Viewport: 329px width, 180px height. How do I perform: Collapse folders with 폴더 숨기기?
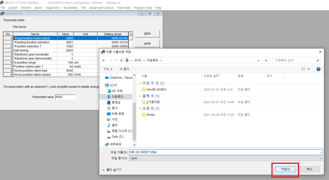[112, 170]
